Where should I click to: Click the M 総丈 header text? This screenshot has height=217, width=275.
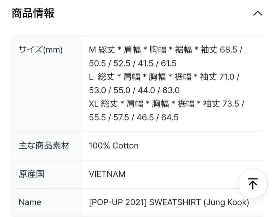tap(102, 50)
